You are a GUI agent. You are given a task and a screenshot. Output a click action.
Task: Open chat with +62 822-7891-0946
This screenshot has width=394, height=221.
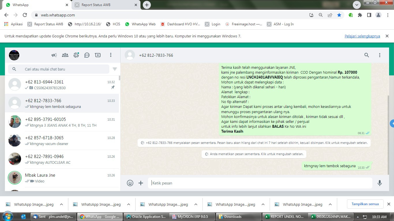click(62, 159)
